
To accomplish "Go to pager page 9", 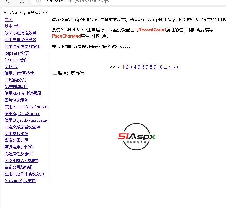I will click(155, 67).
